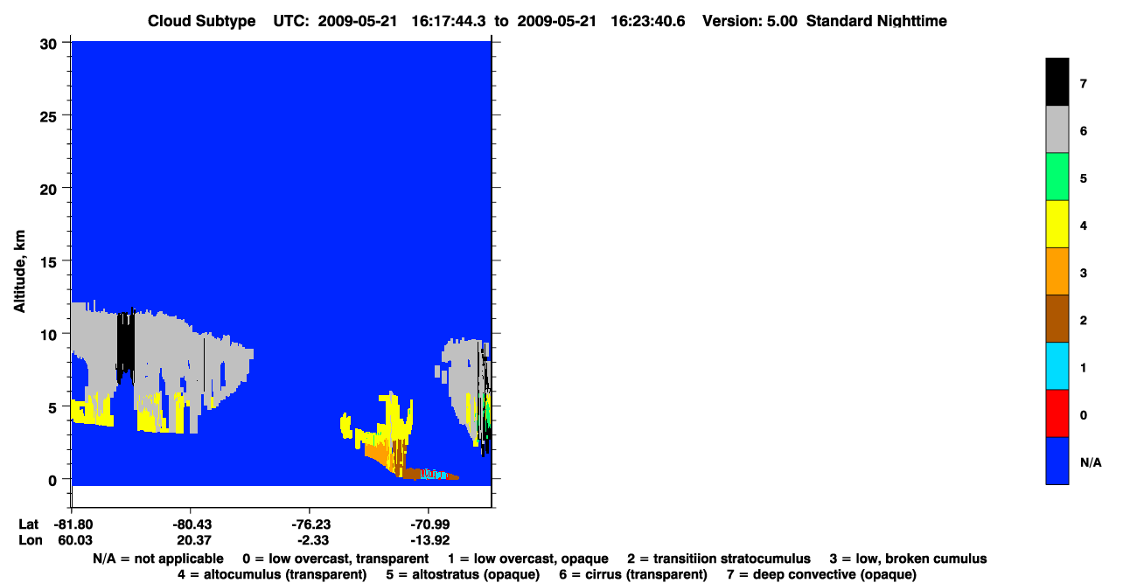Click legend text '1 = low overcast, opaque'
Viewport: 1137px width, 583px height.
tap(528, 559)
